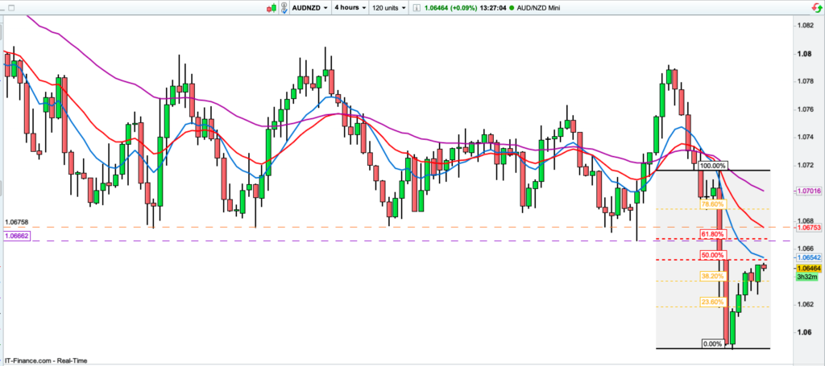This screenshot has width=825, height=366.
Task: Click the AUD/NZD Mini instrument name
Action: 541,7
